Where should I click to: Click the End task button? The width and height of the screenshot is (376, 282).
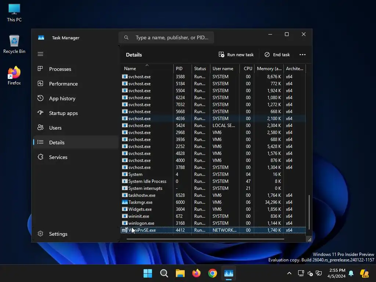coord(278,55)
